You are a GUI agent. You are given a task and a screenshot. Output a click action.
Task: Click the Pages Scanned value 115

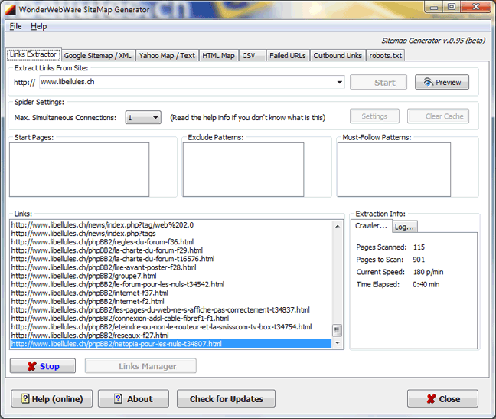pos(419,247)
